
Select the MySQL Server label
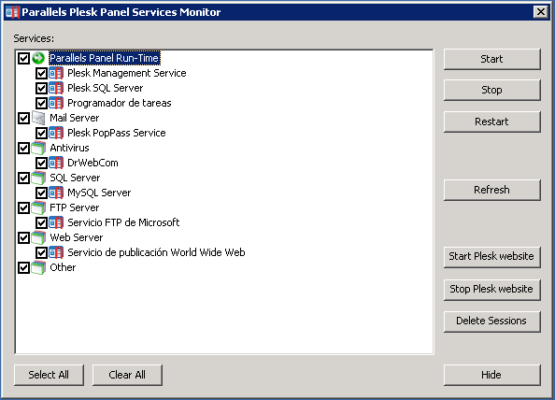coord(99,193)
